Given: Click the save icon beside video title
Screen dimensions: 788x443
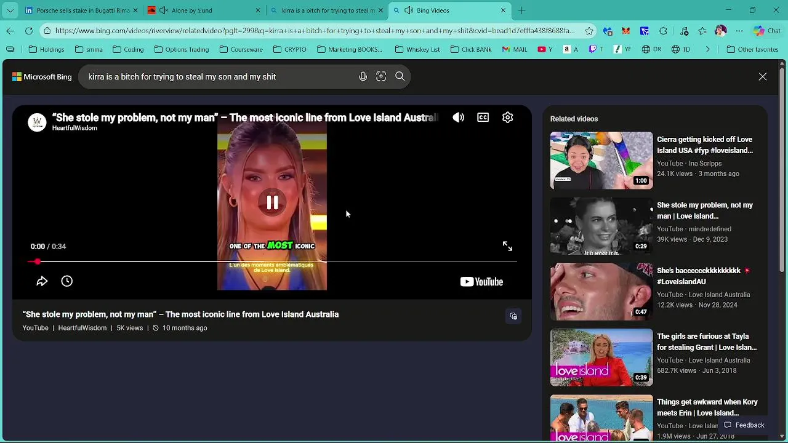Looking at the screenshot, I should coord(513,316).
